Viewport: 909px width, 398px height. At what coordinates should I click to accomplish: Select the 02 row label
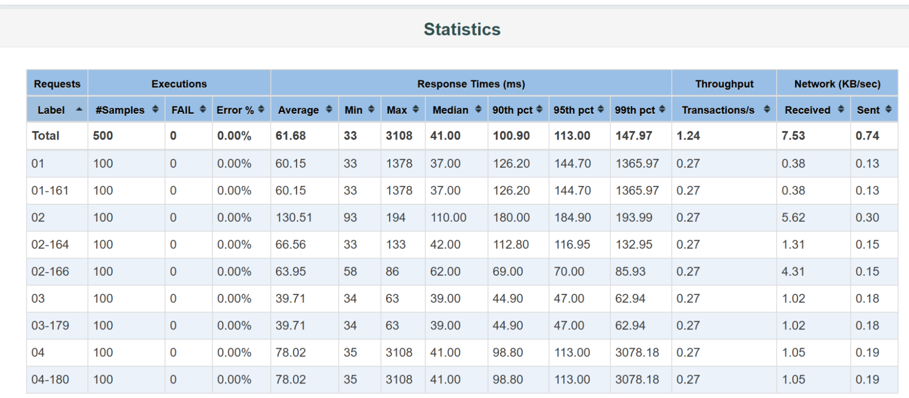38,217
